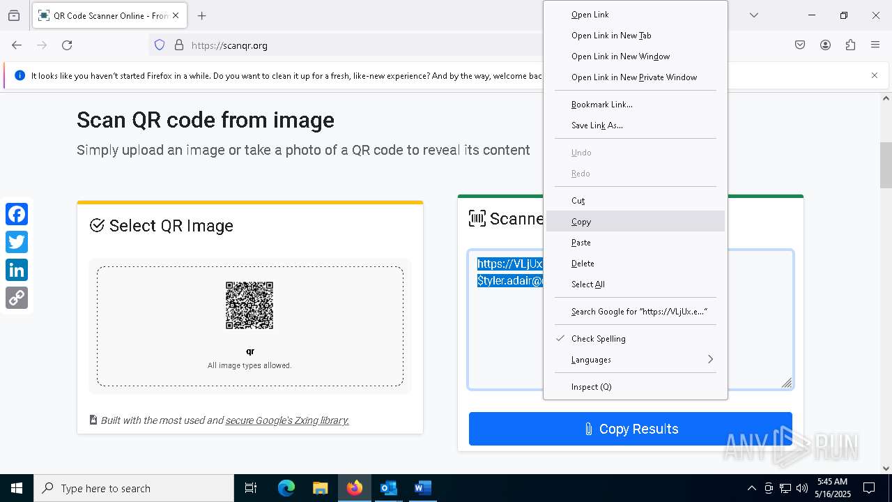Go back using the back arrow
The width and height of the screenshot is (892, 502).
pos(17,45)
